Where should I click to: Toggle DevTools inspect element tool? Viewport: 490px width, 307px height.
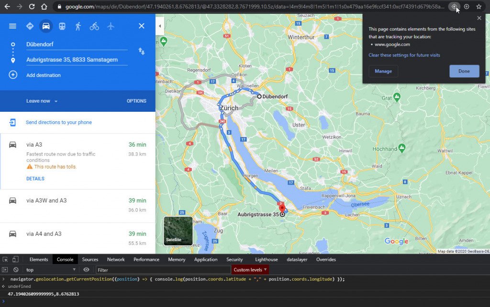pos(5,259)
